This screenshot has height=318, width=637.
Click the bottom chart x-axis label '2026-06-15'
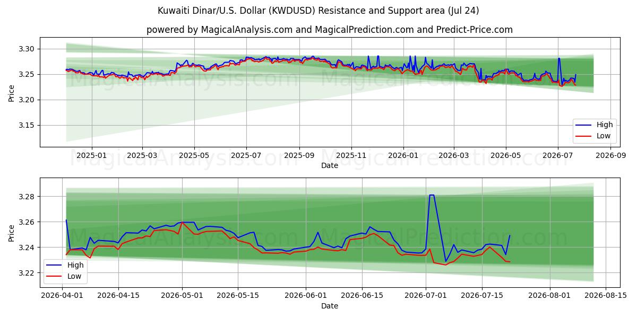click(x=362, y=296)
